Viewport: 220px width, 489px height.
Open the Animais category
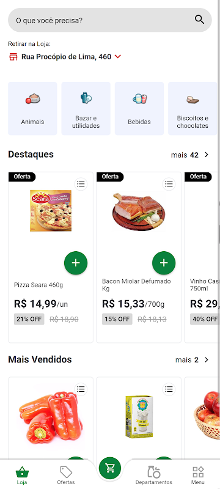(x=32, y=109)
